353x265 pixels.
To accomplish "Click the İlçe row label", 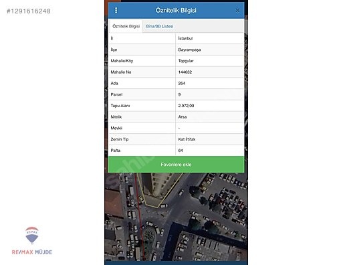I will 114,50.
